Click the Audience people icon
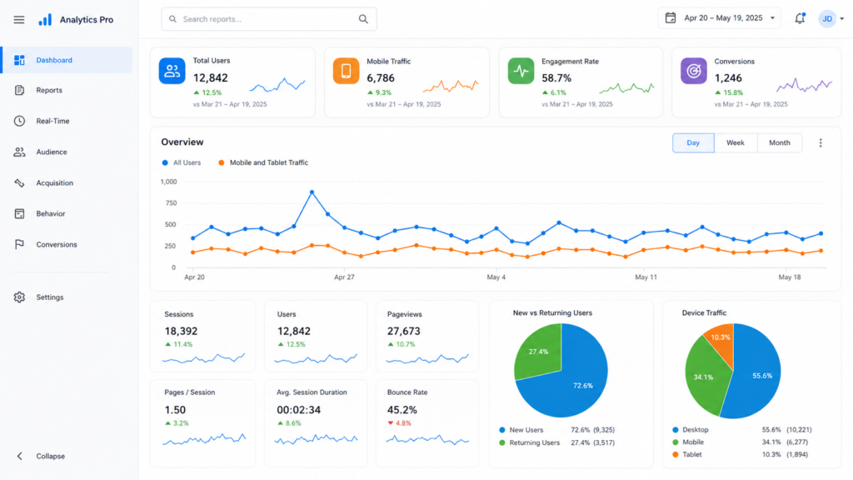This screenshot has height=480, width=853. tap(20, 152)
